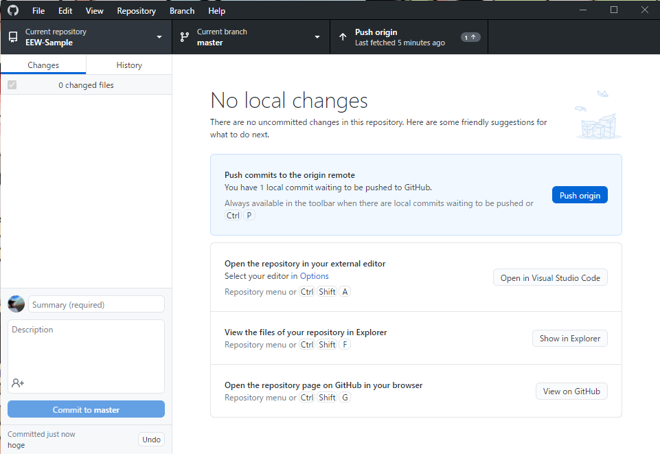Screen dimensions: 660x454
Task: Expand the Current branch dropdown arrow
Action: [x=317, y=37]
